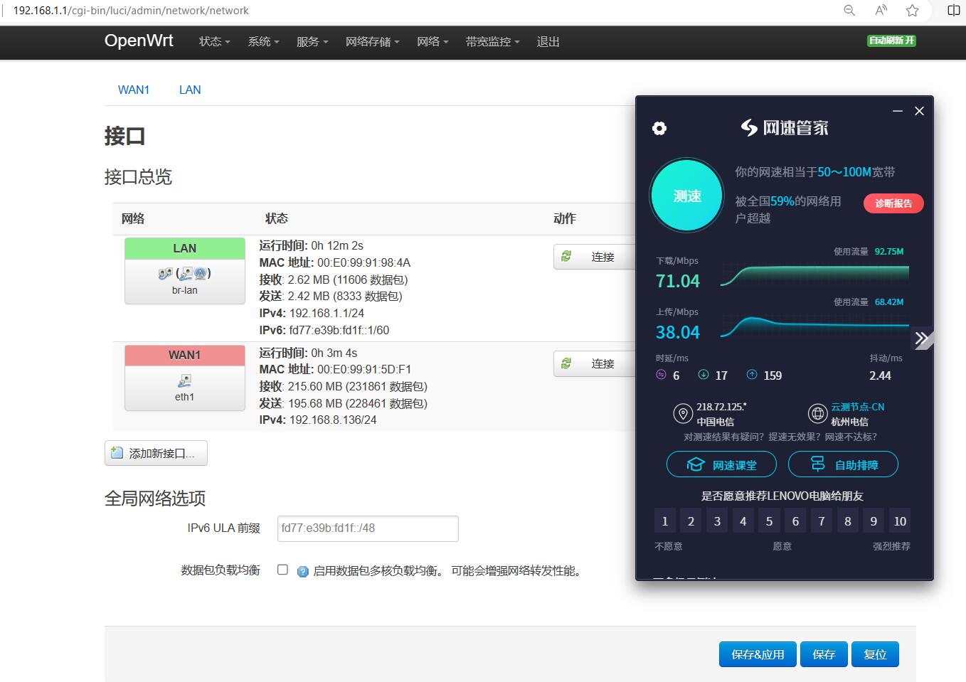Click the download latency icon showing 17
Screen dimensions: 966x682
pos(704,375)
